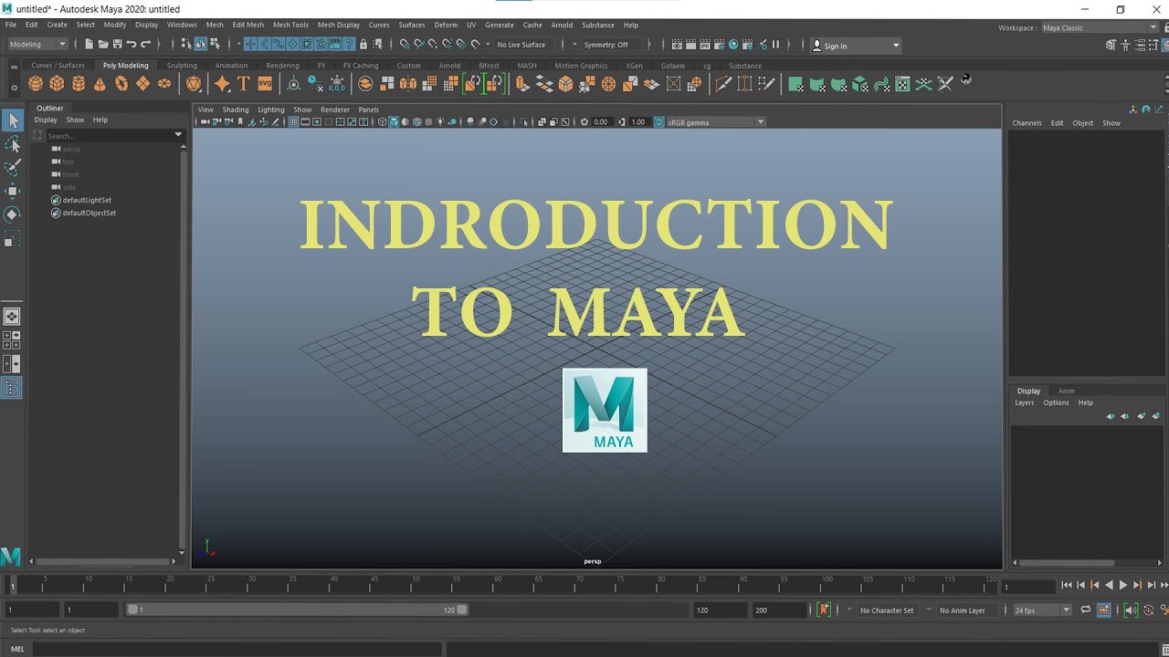
Task: Click the Undo arrow icon
Action: coord(132,44)
